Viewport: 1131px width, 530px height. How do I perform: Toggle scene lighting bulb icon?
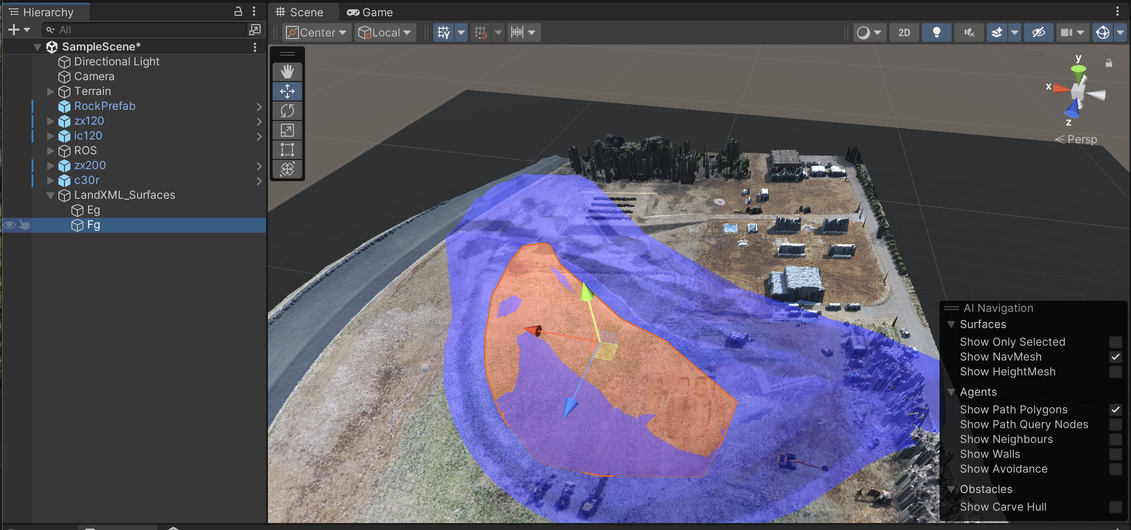(937, 32)
